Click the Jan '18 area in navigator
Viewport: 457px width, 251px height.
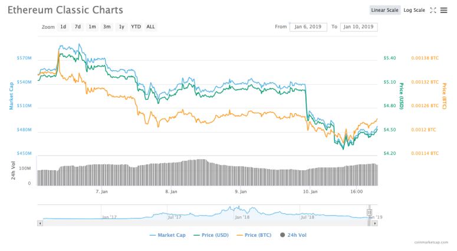[242, 217]
